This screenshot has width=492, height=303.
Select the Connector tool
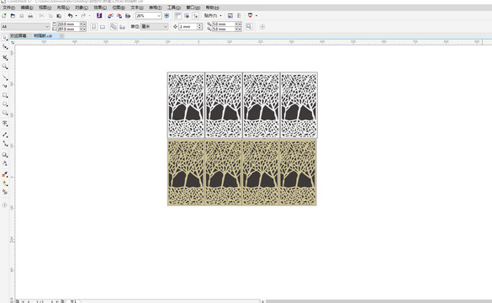pyautogui.click(x=5, y=143)
